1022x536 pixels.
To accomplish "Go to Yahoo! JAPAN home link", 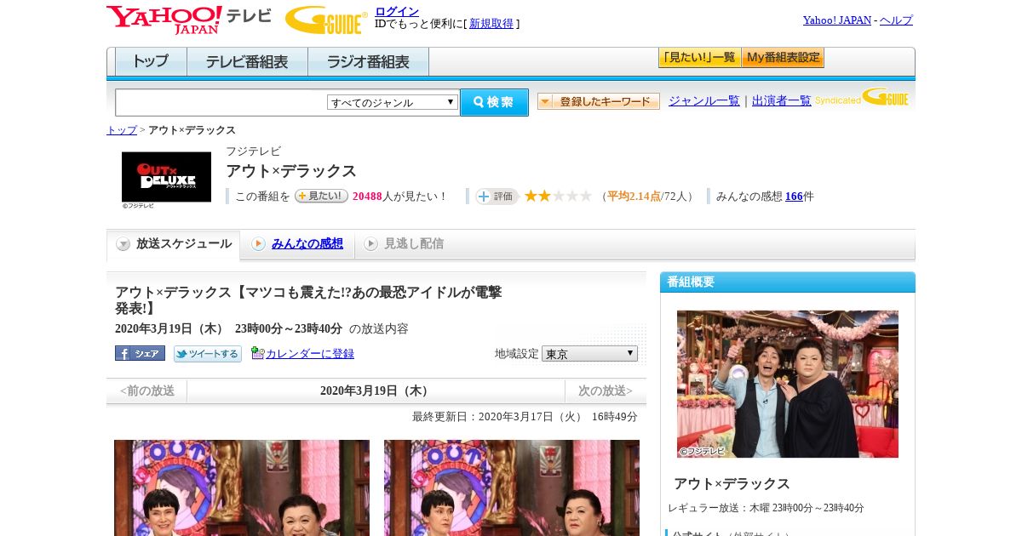I will 837,20.
